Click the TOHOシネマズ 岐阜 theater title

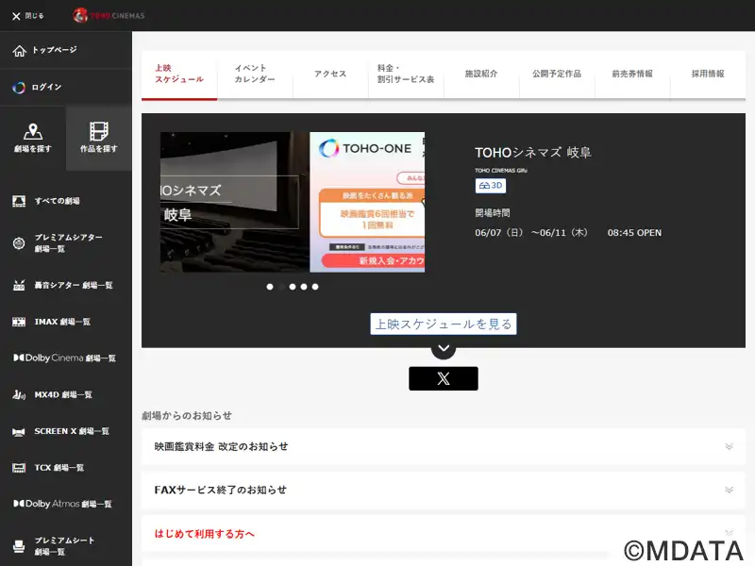point(532,153)
